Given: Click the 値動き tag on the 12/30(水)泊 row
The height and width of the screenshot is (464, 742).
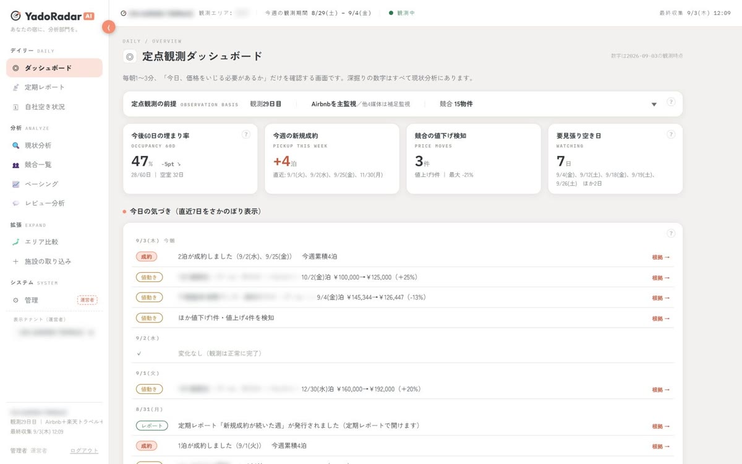Looking at the screenshot, I should (x=149, y=389).
